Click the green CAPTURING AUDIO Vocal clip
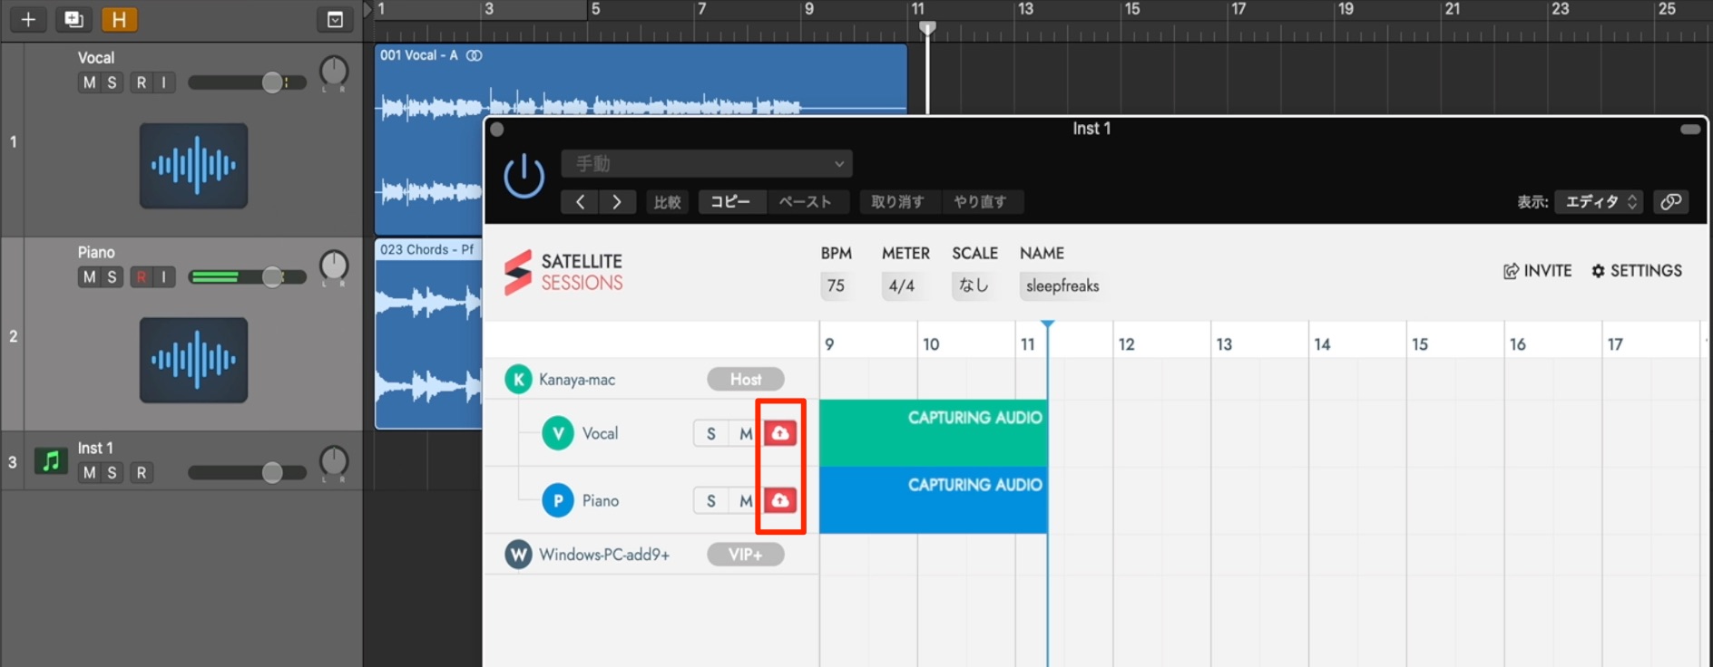 point(934,433)
